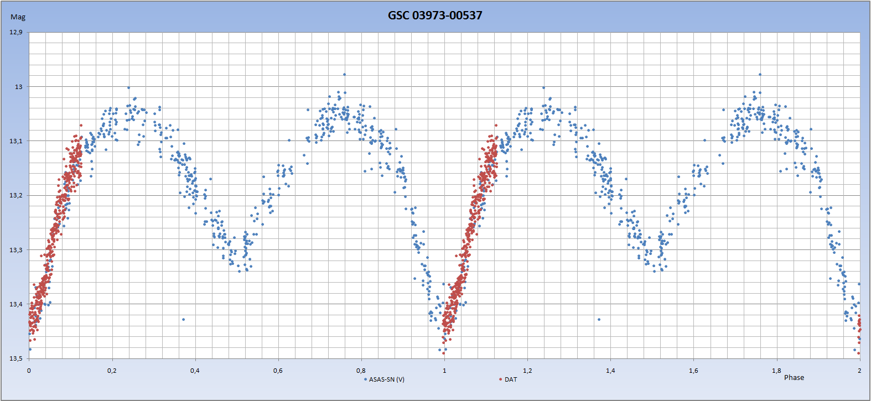Click the DAT legend entry text

[x=510, y=379]
